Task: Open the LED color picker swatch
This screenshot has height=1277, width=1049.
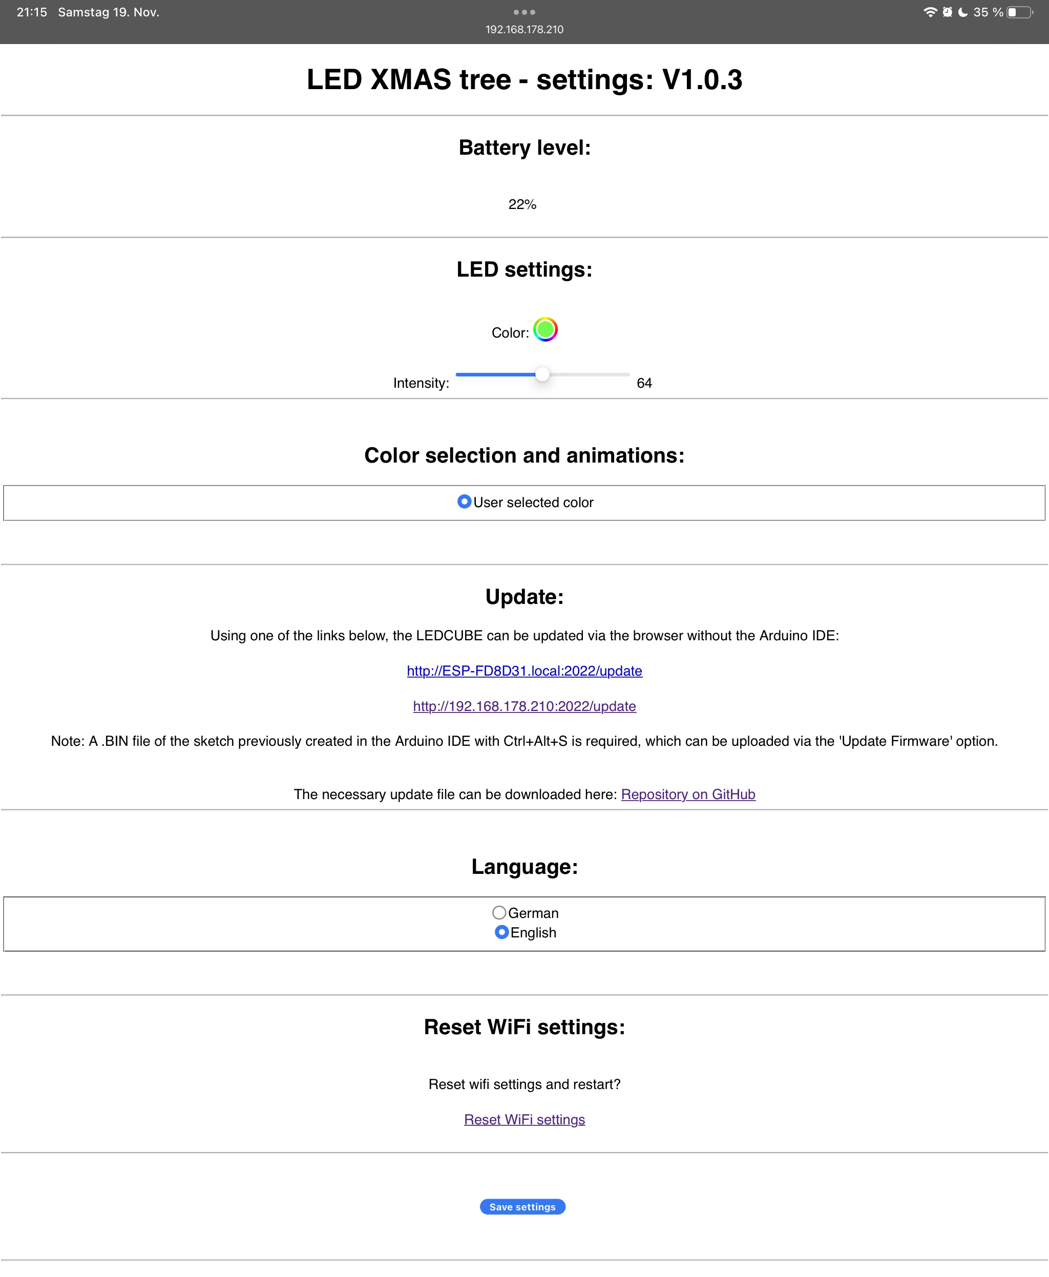Action: click(x=545, y=329)
